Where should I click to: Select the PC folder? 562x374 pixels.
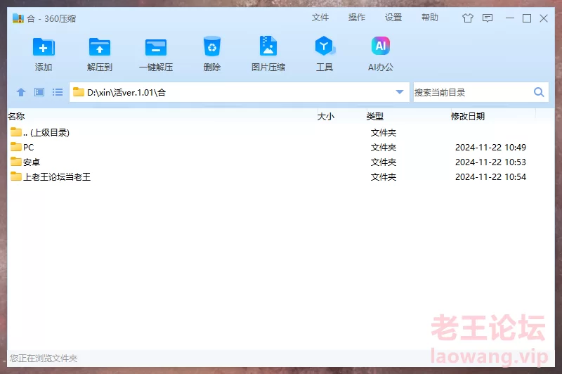click(x=28, y=148)
